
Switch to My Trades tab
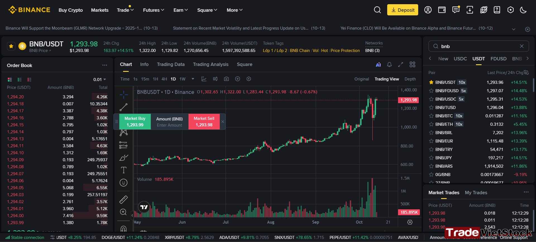[476, 193]
